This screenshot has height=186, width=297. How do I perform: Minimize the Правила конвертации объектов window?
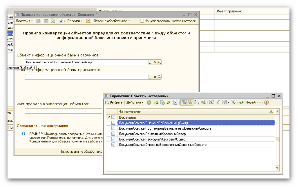pyautogui.click(x=184, y=15)
